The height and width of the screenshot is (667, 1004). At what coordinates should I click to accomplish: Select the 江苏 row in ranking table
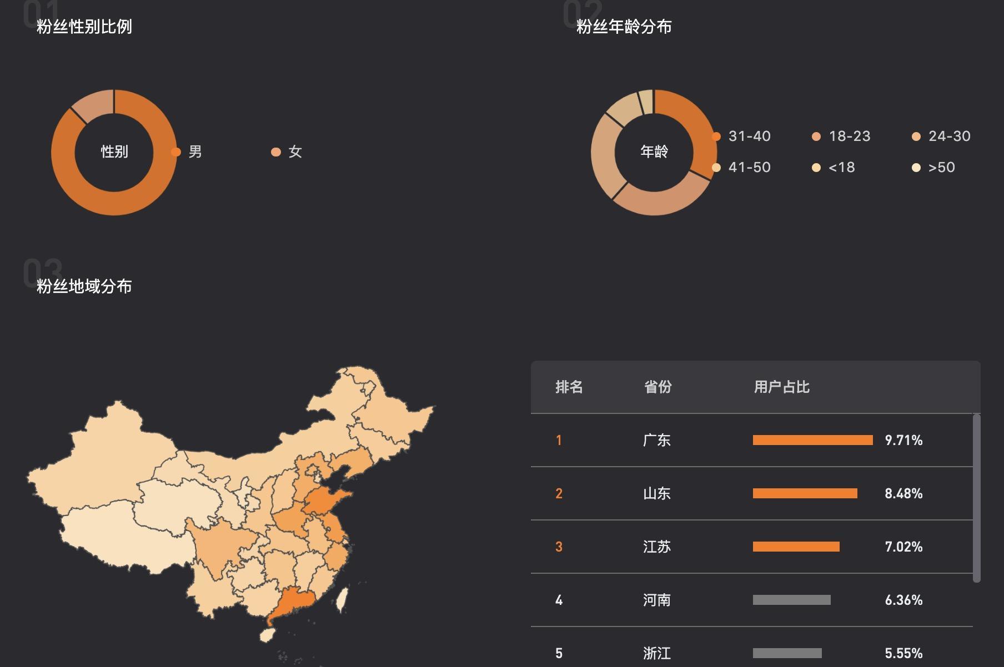point(657,547)
